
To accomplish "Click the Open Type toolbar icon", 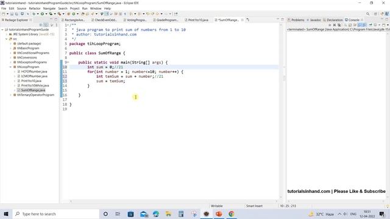I will click(x=83, y=14).
